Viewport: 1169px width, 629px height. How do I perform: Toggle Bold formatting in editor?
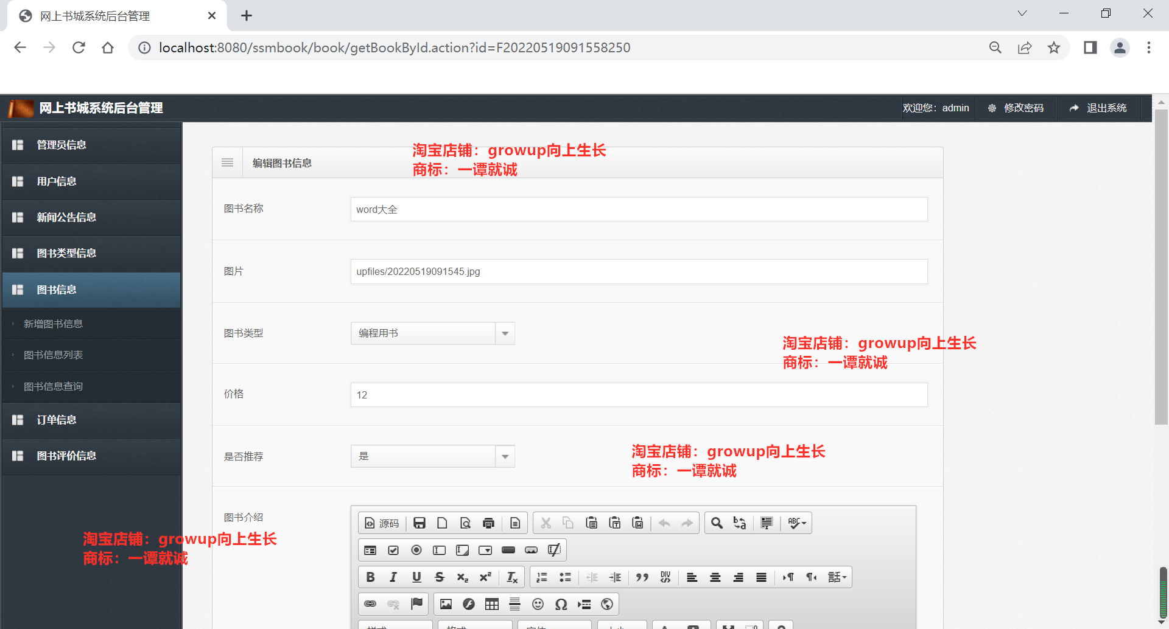[x=370, y=577]
